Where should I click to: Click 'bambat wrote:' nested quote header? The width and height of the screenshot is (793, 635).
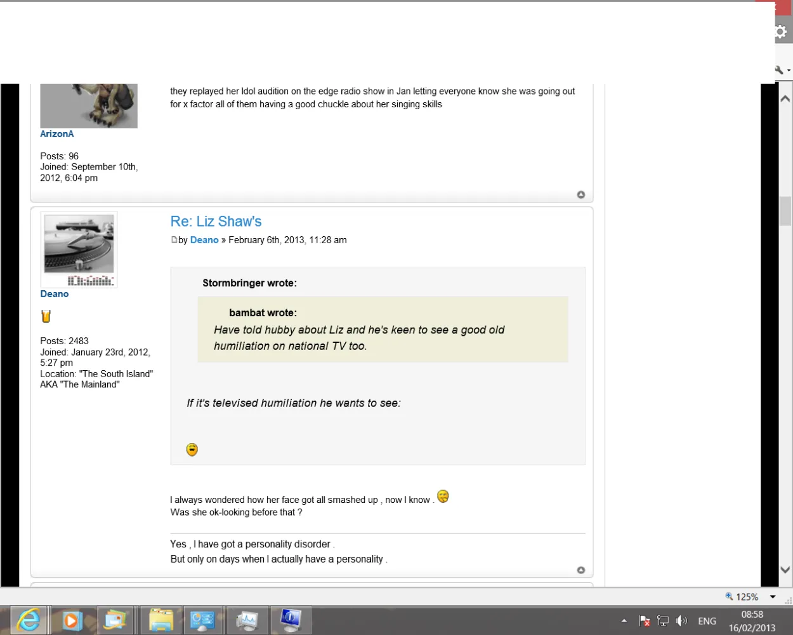tap(263, 313)
